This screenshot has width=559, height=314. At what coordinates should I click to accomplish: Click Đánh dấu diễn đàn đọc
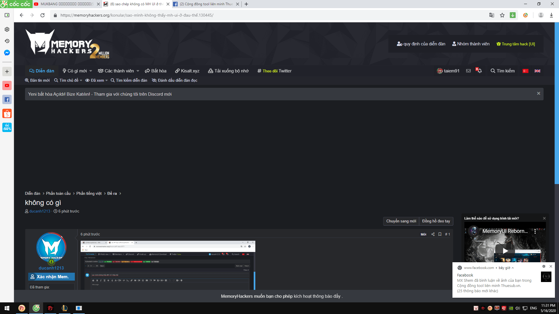(175, 81)
